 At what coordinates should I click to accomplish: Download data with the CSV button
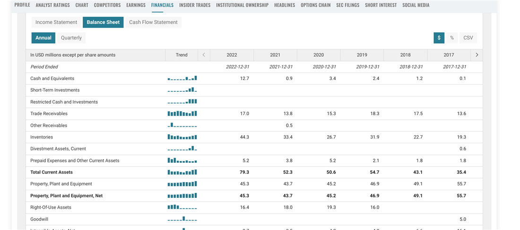468,38
